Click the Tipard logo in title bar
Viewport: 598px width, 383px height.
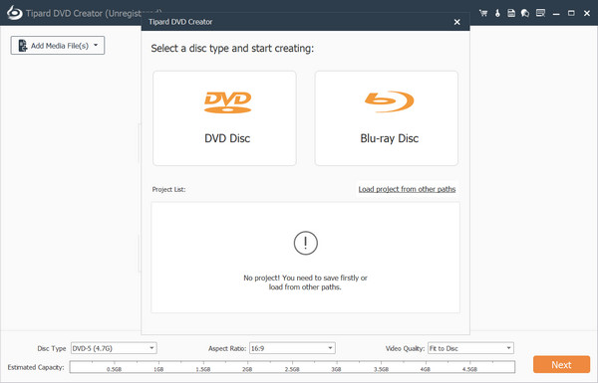click(x=15, y=13)
